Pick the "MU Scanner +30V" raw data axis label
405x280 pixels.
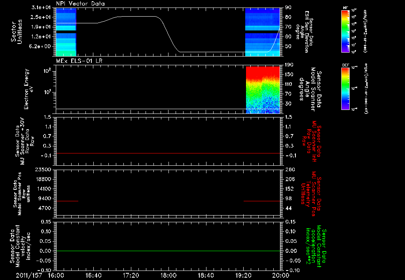[25, 141]
